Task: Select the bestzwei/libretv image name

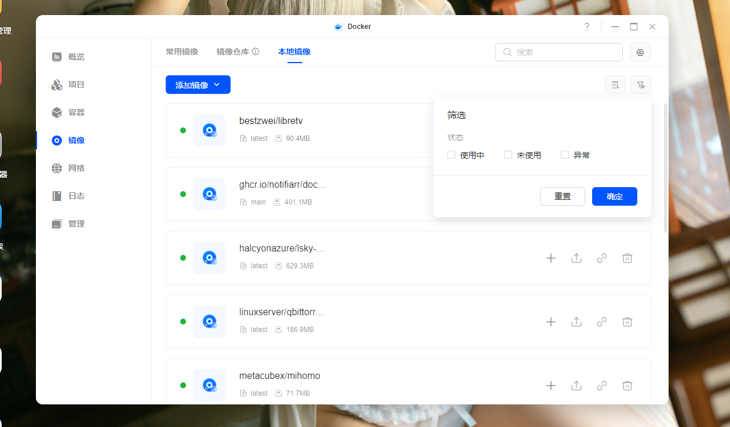Action: click(271, 121)
